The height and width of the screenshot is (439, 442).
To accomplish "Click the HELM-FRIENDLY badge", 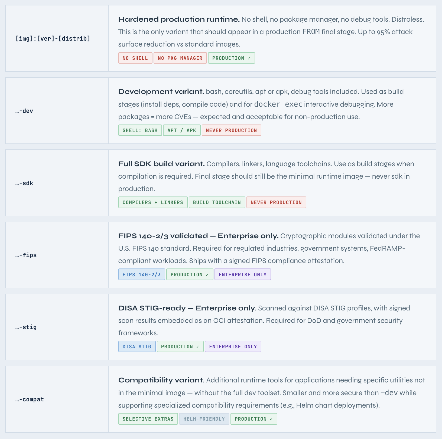I will [x=204, y=419].
